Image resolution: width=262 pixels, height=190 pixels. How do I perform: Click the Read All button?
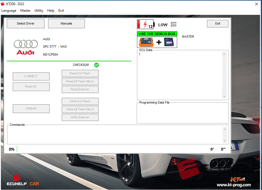(x=31, y=86)
